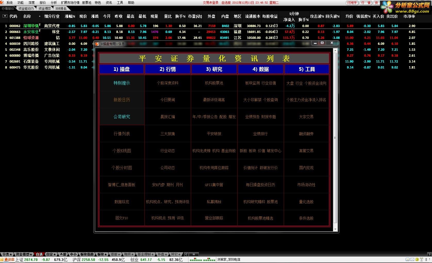Open the 系统 menu
Image resolution: width=432 pixels, height=263 pixels.
point(9,3)
